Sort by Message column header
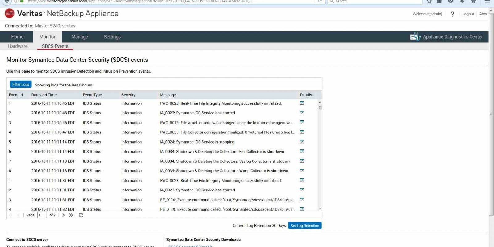Image resolution: width=494 pixels, height=247 pixels. point(168,95)
